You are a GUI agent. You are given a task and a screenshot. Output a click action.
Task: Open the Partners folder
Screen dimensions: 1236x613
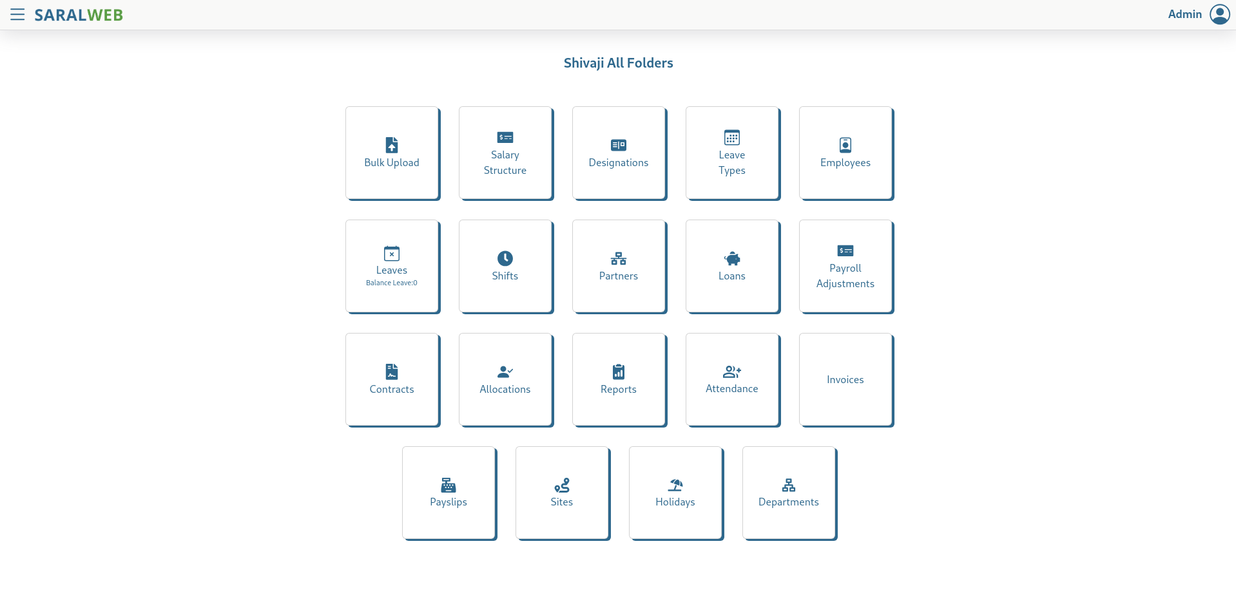(x=619, y=267)
